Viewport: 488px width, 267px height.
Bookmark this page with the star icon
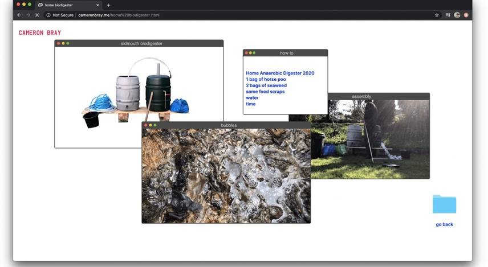(x=437, y=15)
